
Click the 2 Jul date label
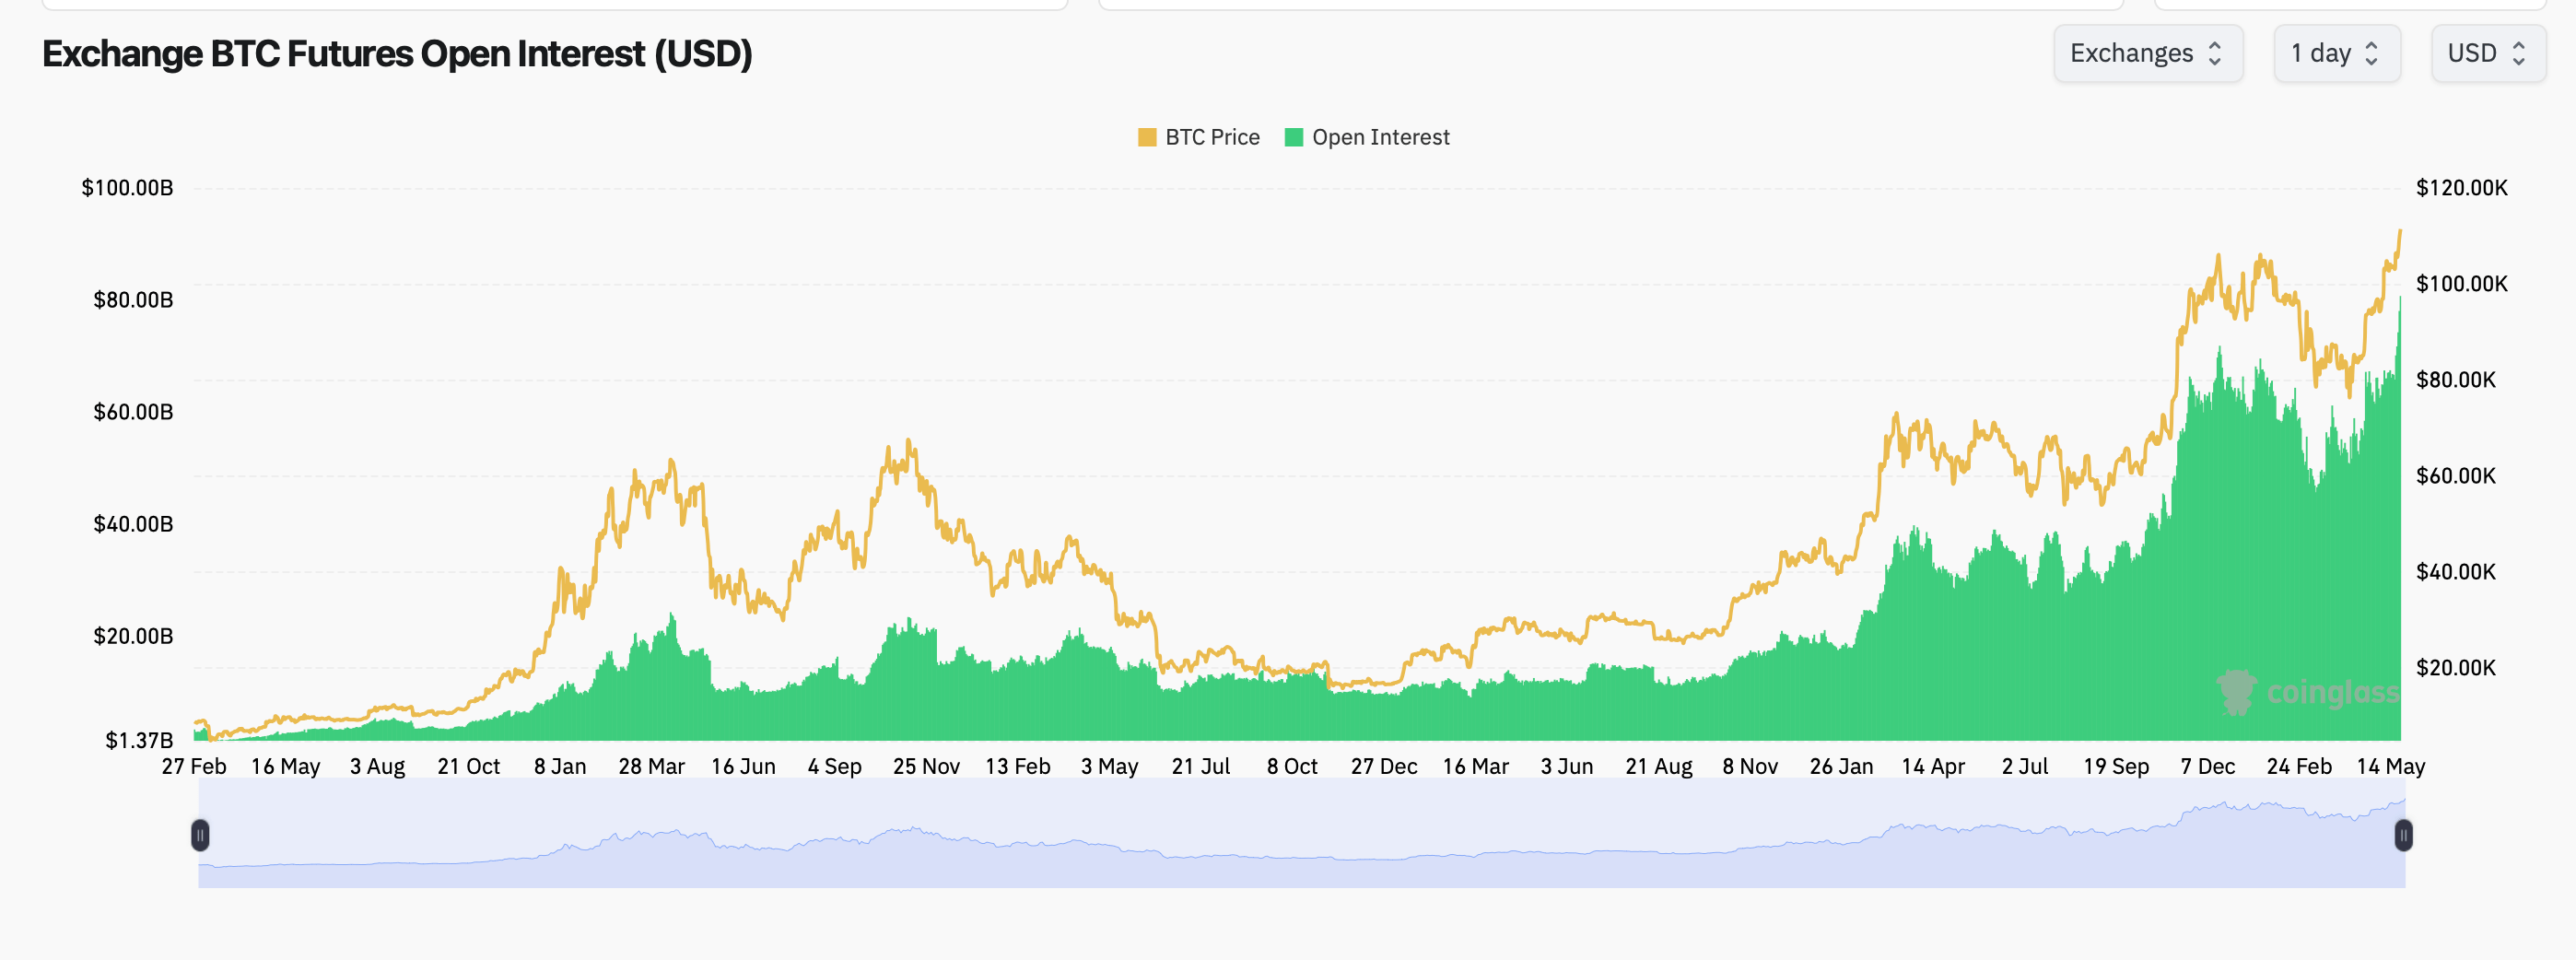click(x=2025, y=766)
